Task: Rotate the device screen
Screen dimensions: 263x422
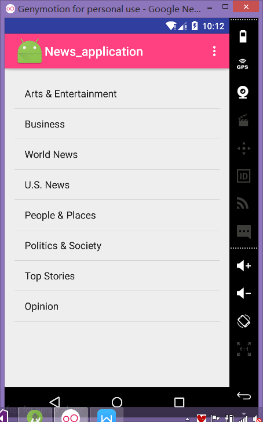Action: click(x=244, y=321)
